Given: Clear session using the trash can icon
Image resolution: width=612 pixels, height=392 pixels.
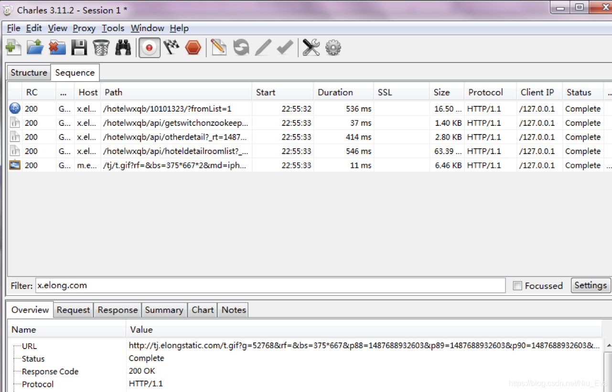Looking at the screenshot, I should (101, 48).
